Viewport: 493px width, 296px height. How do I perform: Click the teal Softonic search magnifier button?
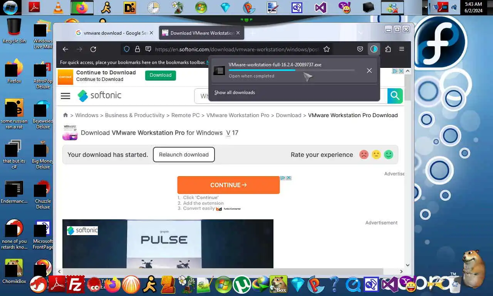pyautogui.click(x=395, y=96)
